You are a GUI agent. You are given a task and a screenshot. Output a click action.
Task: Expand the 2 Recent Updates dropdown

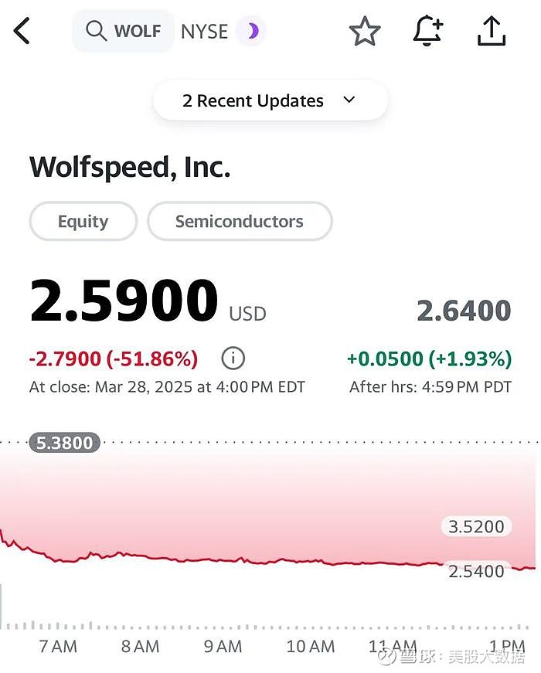[253, 100]
